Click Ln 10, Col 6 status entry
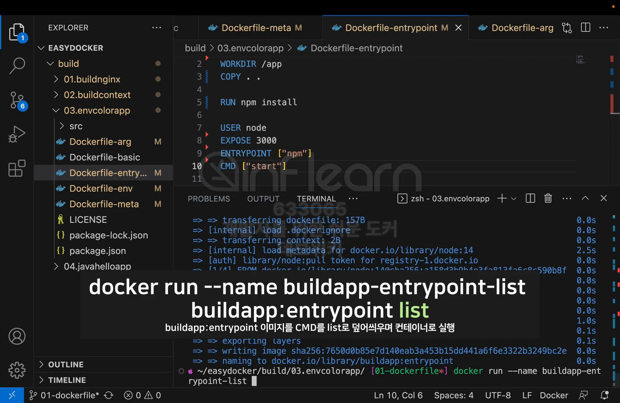The image size is (620, 403). coord(398,395)
